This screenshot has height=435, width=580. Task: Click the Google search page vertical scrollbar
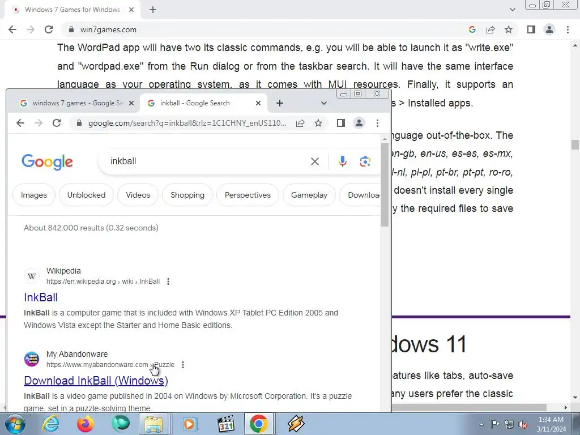[x=385, y=185]
